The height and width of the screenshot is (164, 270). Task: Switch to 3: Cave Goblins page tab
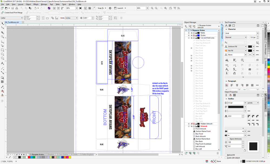click(63, 154)
